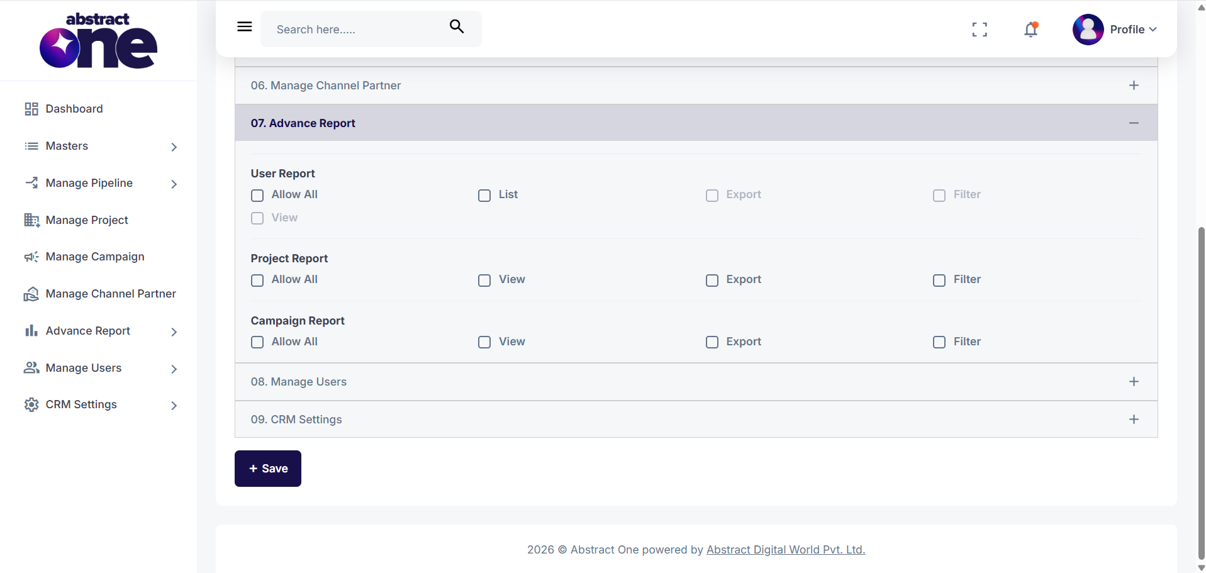Open the notifications bell

click(1030, 29)
